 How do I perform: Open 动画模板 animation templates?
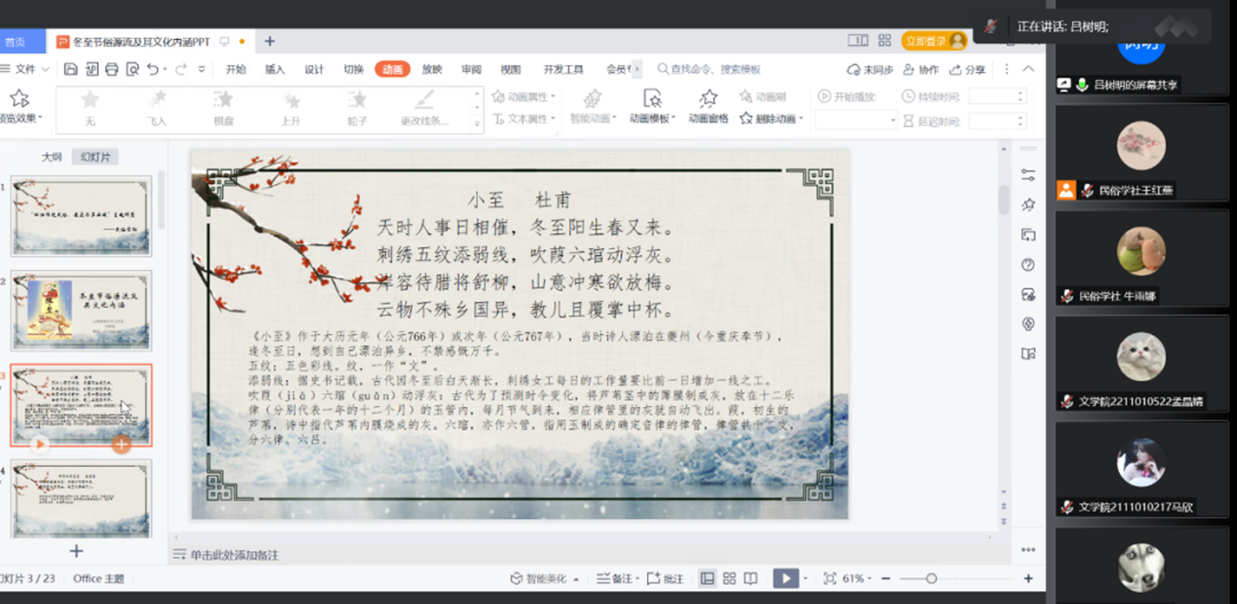(651, 107)
